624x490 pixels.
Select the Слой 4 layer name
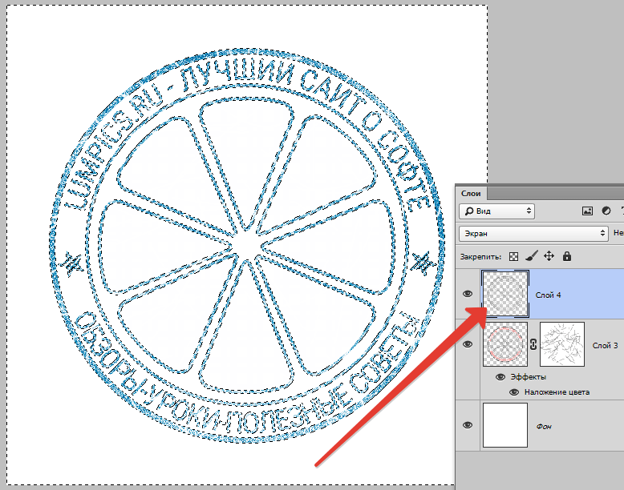pyautogui.click(x=548, y=295)
